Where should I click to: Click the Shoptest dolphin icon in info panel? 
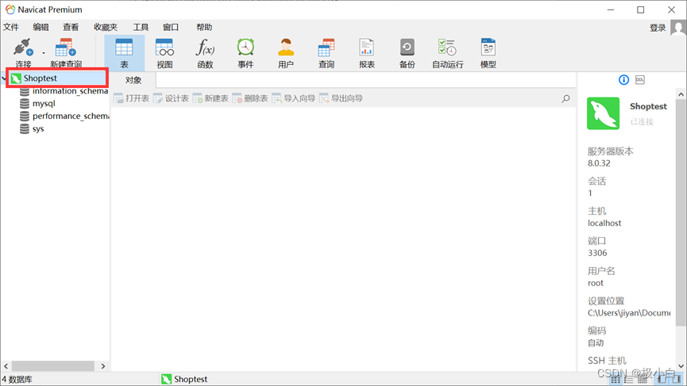(604, 113)
